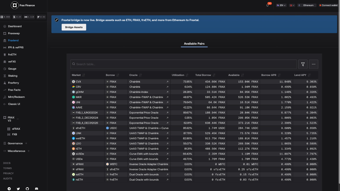Image resolution: width=340 pixels, height=191 pixels.
Task: Expand the Miscellaneous section
Action: click(x=29, y=151)
